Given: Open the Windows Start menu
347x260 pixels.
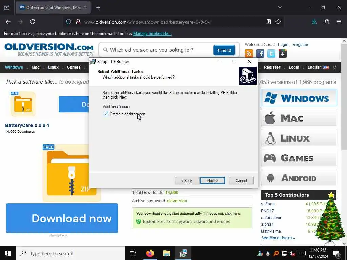Looking at the screenshot, I should tap(8, 253).
